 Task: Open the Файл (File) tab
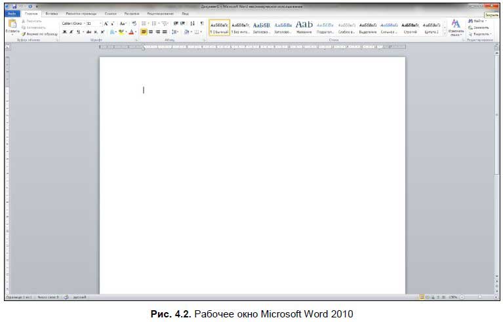(x=12, y=14)
